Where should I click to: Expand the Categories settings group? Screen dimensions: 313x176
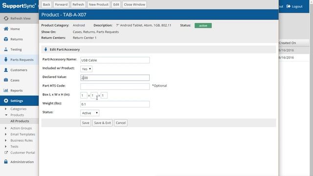click(5, 109)
